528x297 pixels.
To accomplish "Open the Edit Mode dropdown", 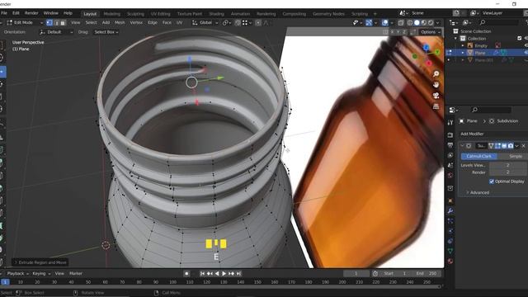I will (x=25, y=22).
